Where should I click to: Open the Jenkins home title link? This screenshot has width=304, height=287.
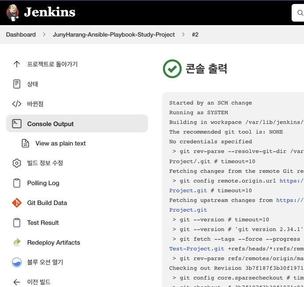[49, 12]
